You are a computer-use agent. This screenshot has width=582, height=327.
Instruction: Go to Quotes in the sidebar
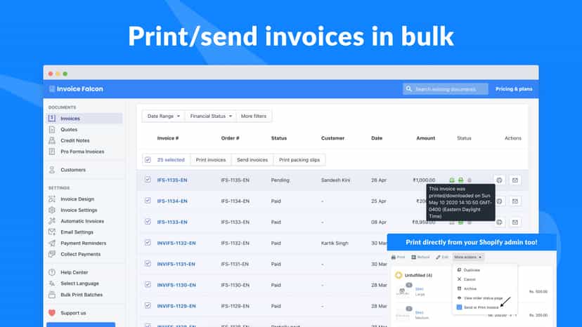coord(69,129)
